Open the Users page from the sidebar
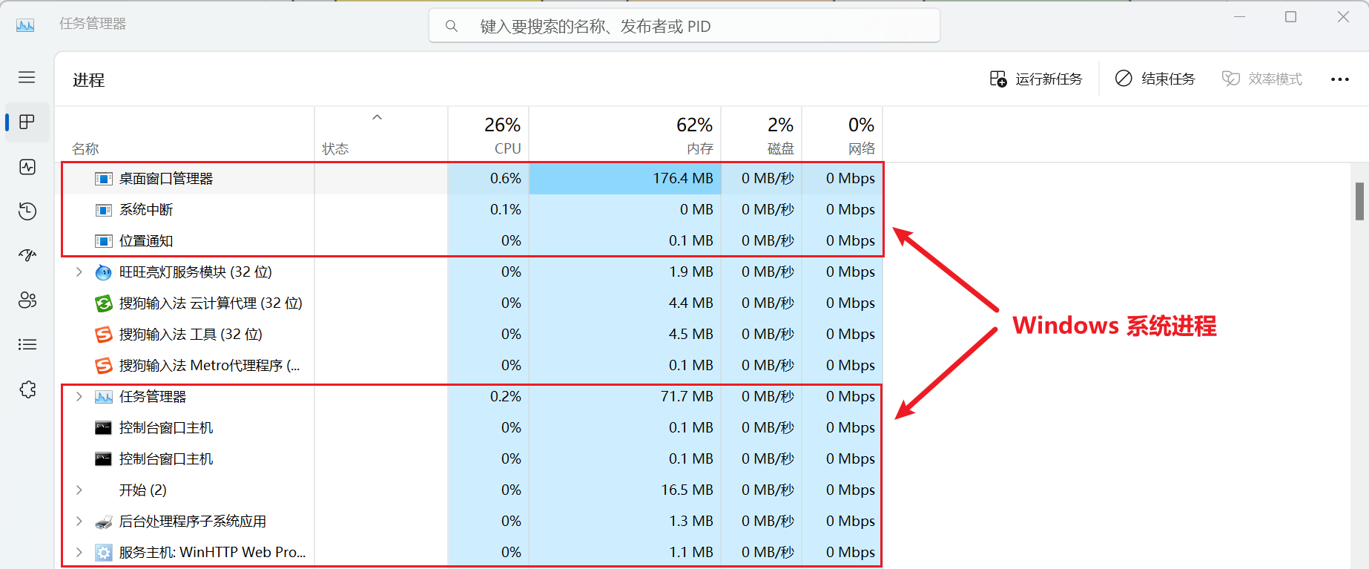This screenshot has width=1369, height=569. click(x=27, y=300)
